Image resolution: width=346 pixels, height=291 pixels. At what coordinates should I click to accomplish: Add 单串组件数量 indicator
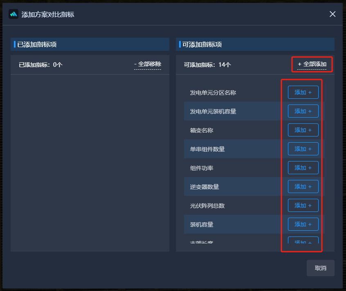pyautogui.click(x=303, y=149)
